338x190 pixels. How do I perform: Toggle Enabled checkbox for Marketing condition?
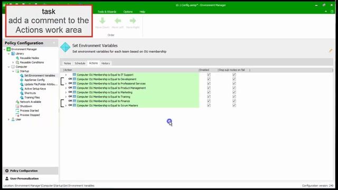(209, 92)
